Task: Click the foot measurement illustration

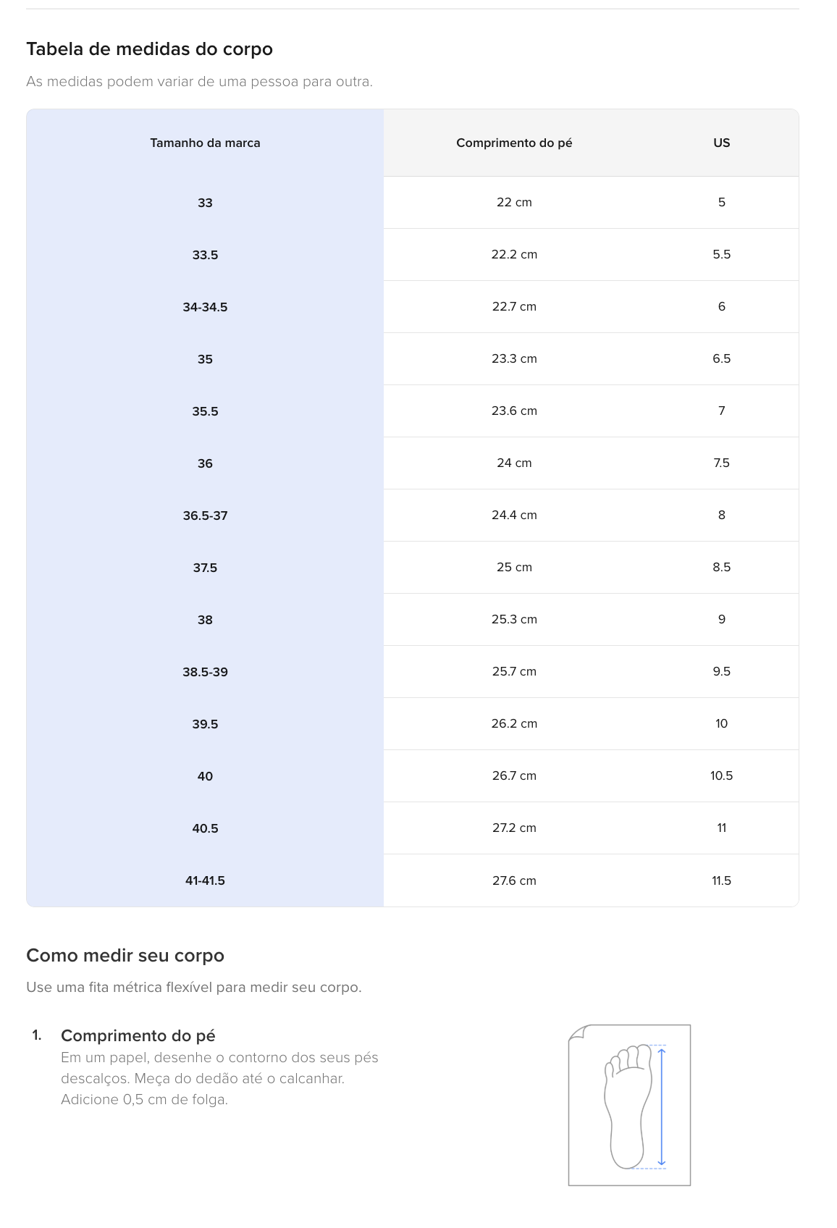Action: click(x=629, y=1105)
